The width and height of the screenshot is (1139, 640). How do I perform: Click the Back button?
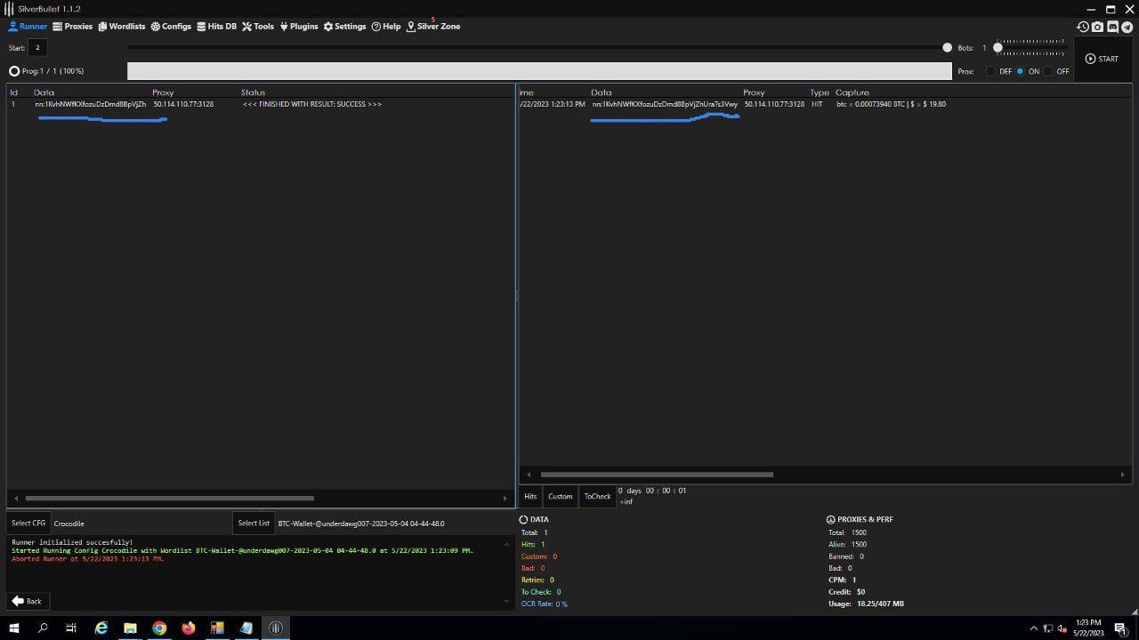pos(27,601)
